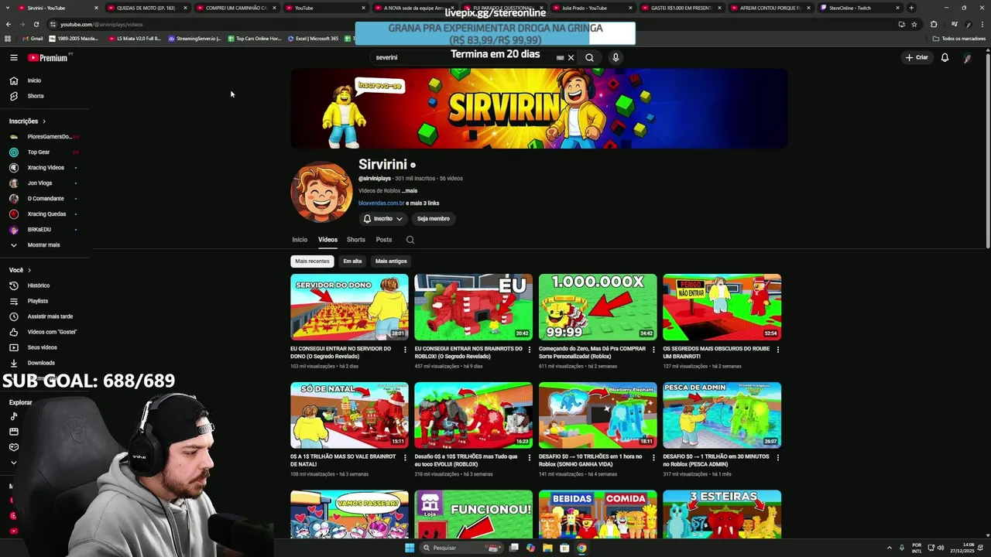Play the PESCA DE ADMIN video thumbnail
Screen dimensions: 991x557
pos(722,415)
